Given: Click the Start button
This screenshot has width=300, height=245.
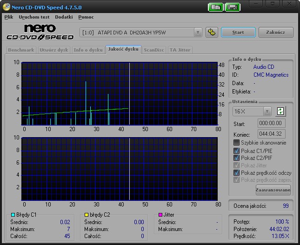Looking at the screenshot, I should point(238,33).
